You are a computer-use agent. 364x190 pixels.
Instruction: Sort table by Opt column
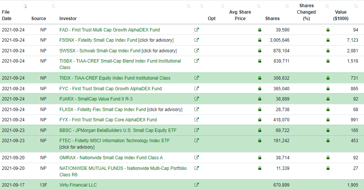point(223,6)
